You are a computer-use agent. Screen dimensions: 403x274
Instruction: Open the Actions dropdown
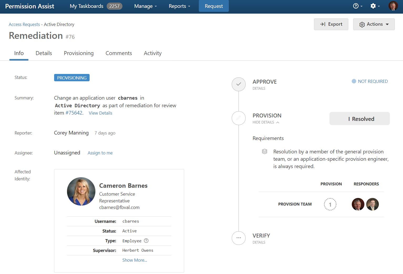(374, 24)
